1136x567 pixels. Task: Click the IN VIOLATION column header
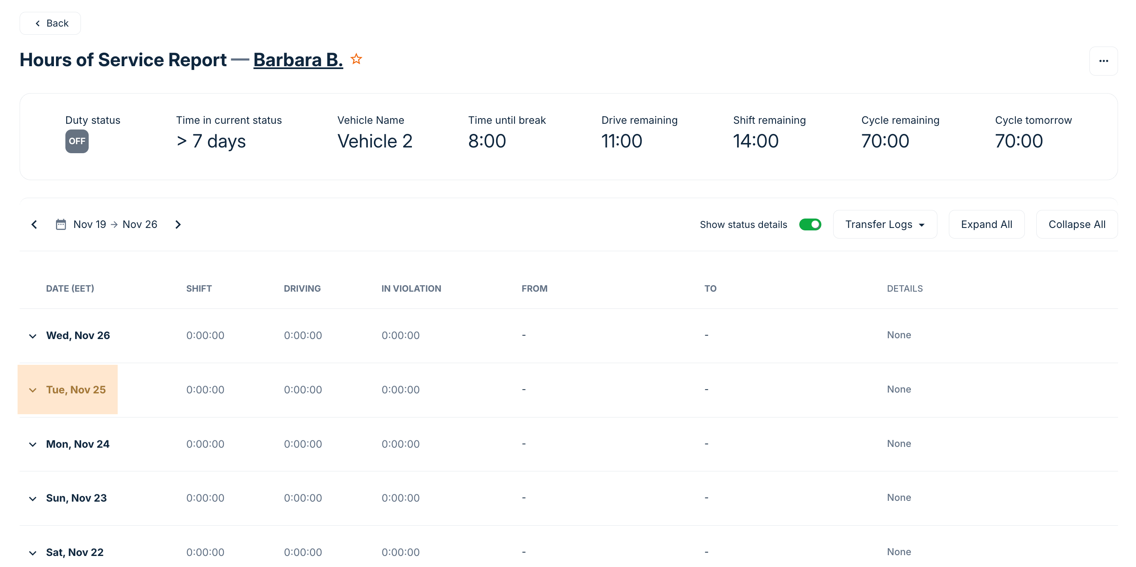coord(411,288)
